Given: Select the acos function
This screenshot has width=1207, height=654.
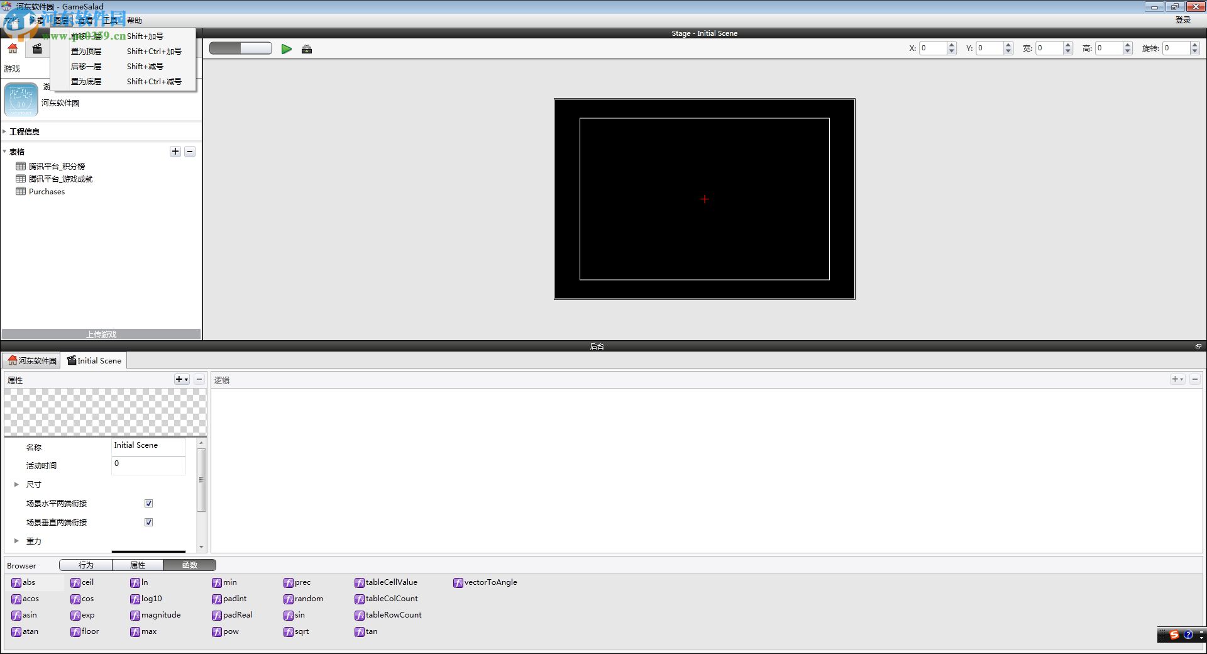Looking at the screenshot, I should click(25, 599).
